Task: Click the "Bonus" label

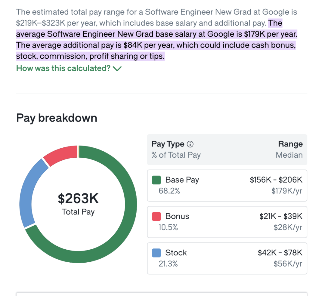Action: click(177, 217)
